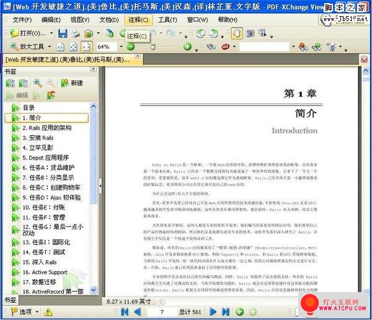This screenshot has width=372, height=320.
Task: Print the document with printer icon
Action: 76,33
